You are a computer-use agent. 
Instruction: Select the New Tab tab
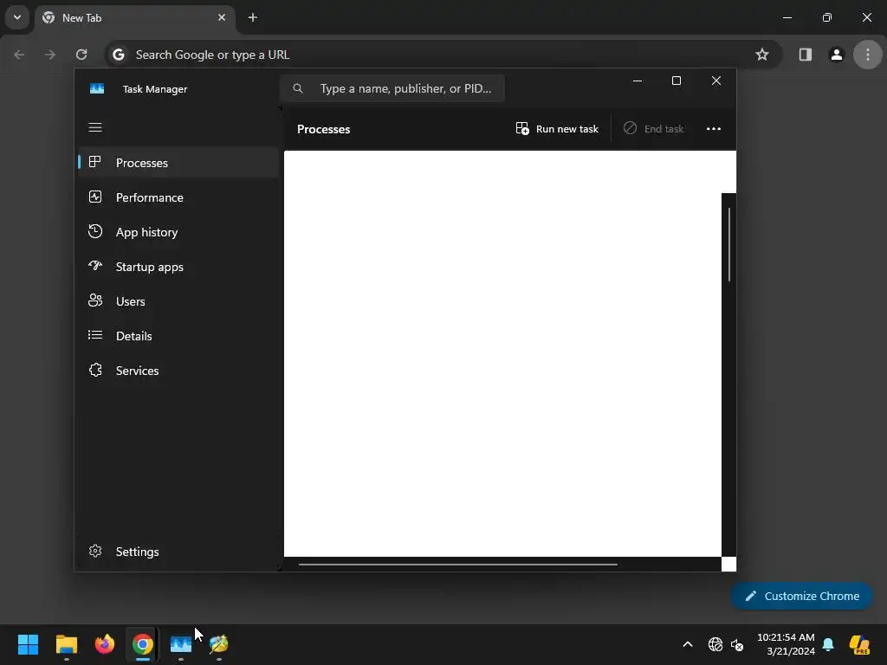[134, 17]
